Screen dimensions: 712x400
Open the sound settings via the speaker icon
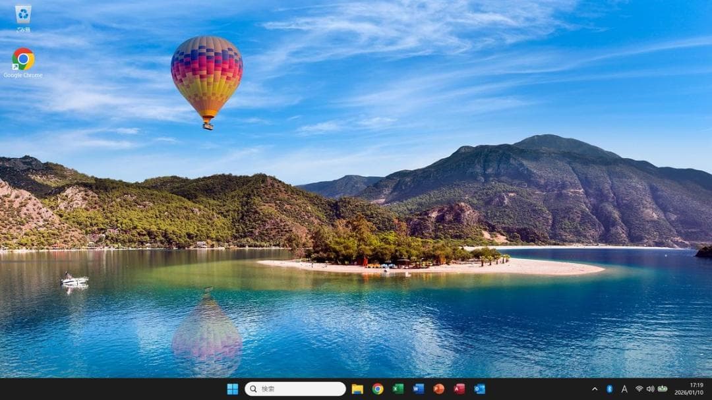pyautogui.click(x=651, y=389)
